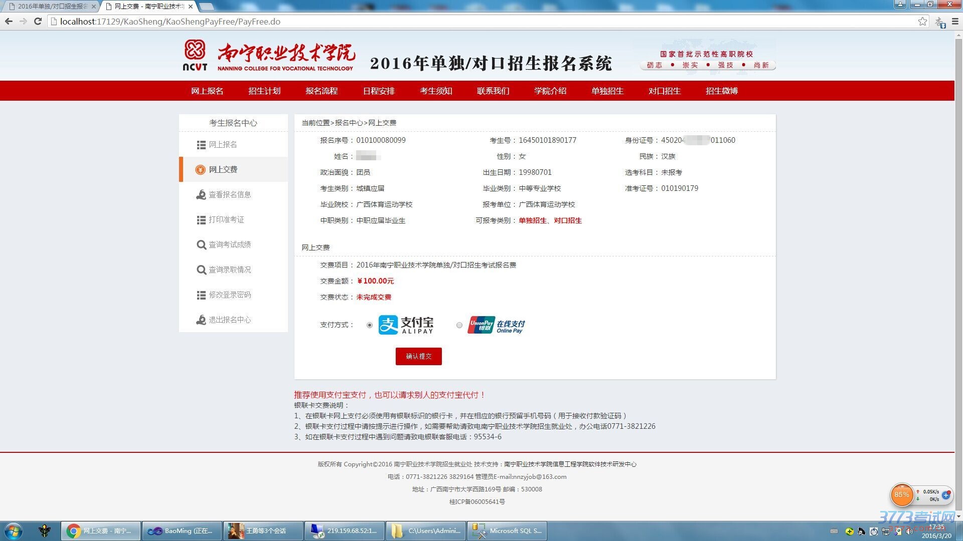Select the Alipay payment radio button
Screen dimensions: 963x541
pyautogui.click(x=370, y=325)
